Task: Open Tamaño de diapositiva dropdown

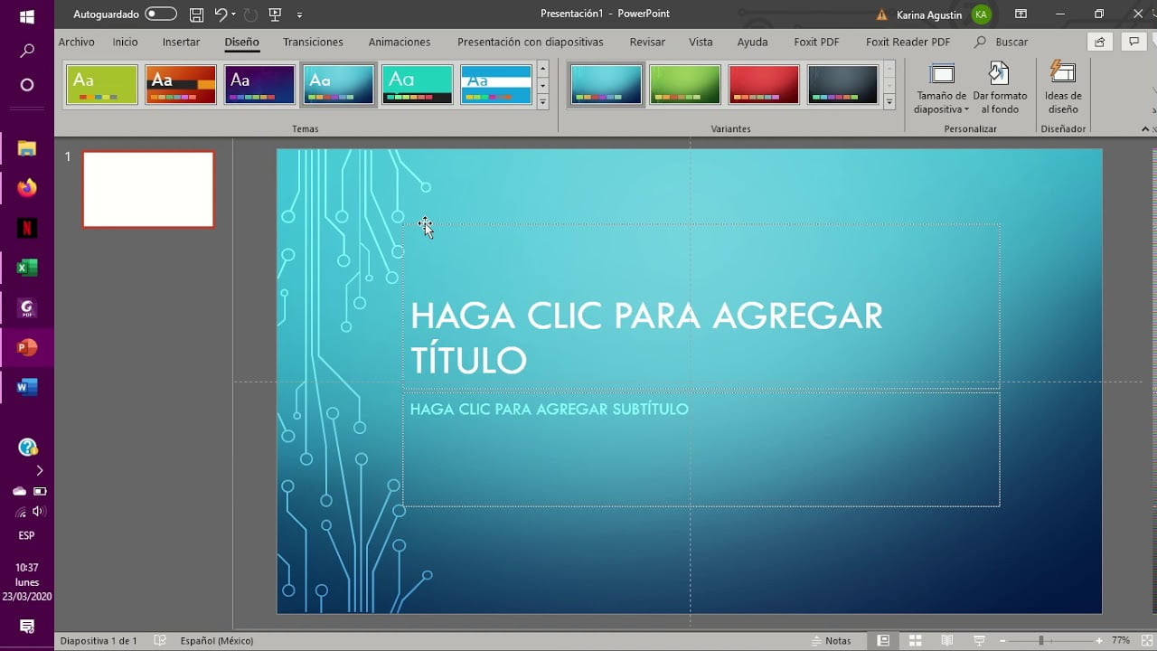Action: [941, 89]
